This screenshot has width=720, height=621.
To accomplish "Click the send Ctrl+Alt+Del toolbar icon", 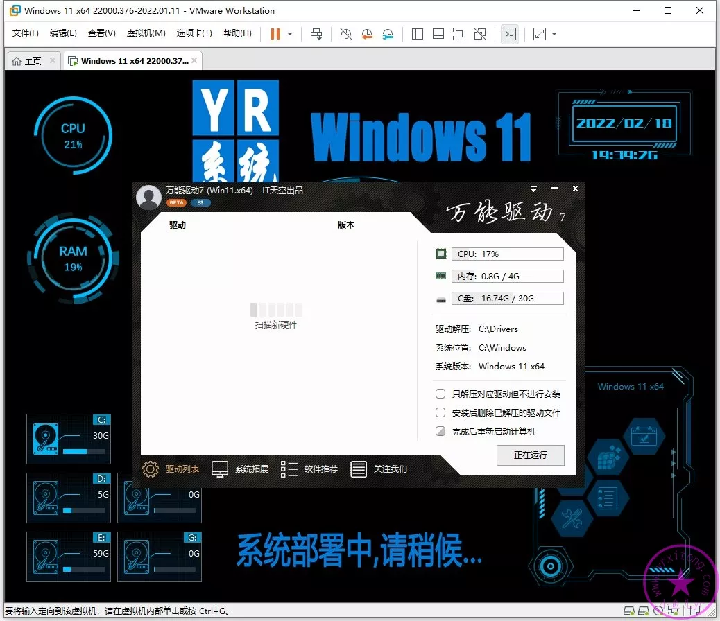I will point(316,34).
